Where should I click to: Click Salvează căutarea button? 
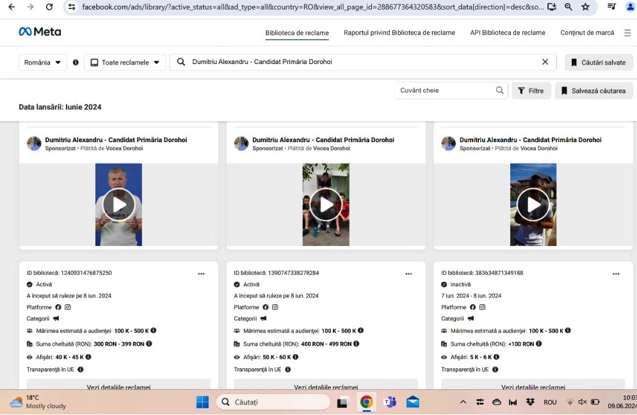pyautogui.click(x=593, y=91)
